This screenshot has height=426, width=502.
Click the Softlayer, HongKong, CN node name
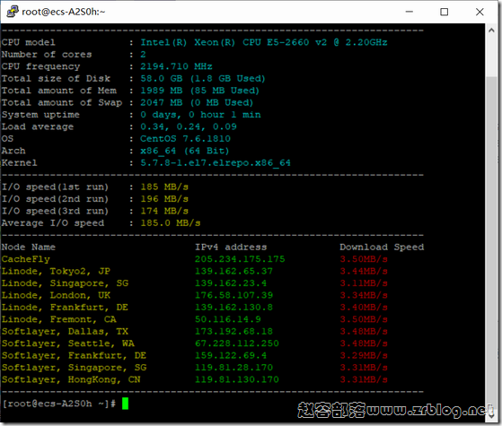tap(71, 379)
